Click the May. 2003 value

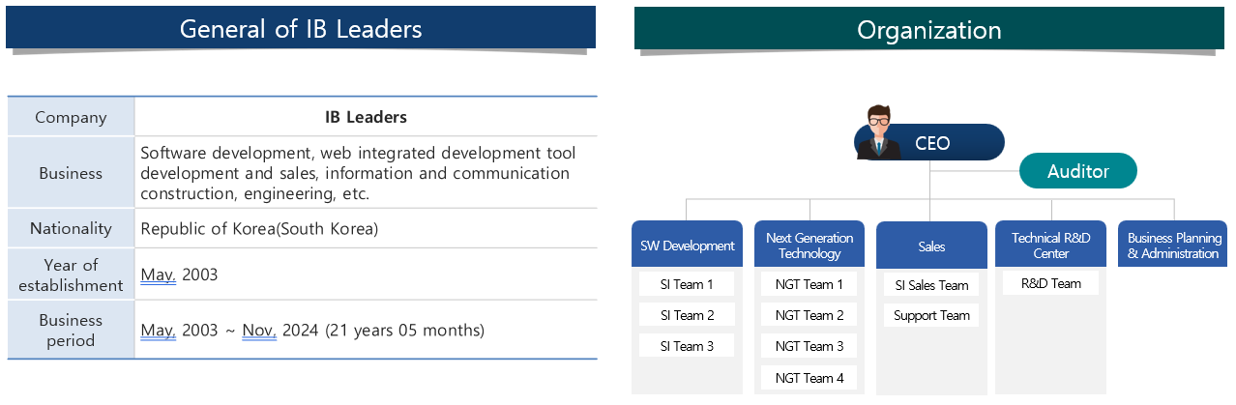coord(179,275)
